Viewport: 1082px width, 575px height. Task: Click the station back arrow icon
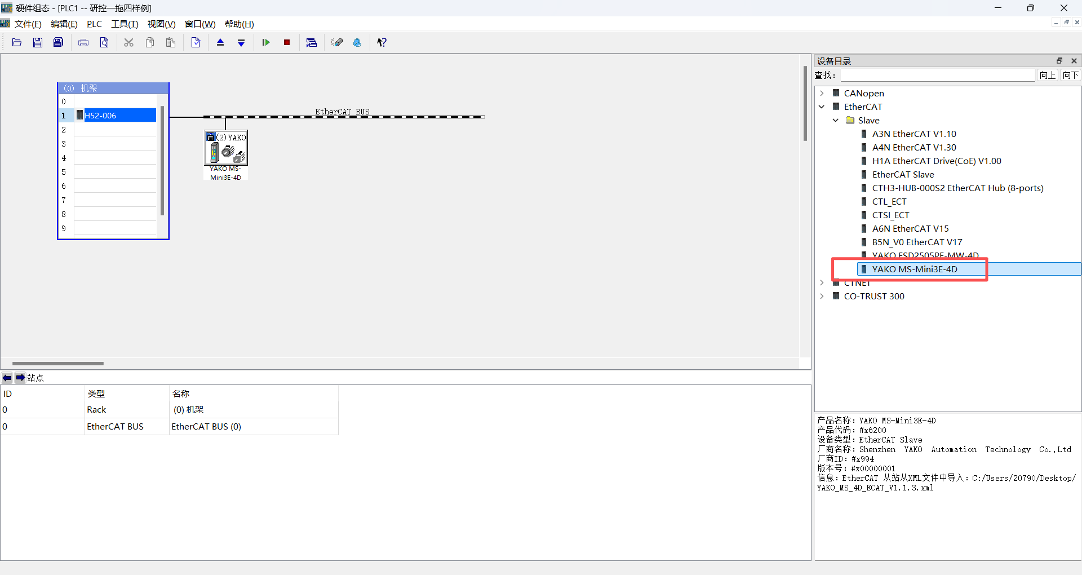click(x=7, y=378)
